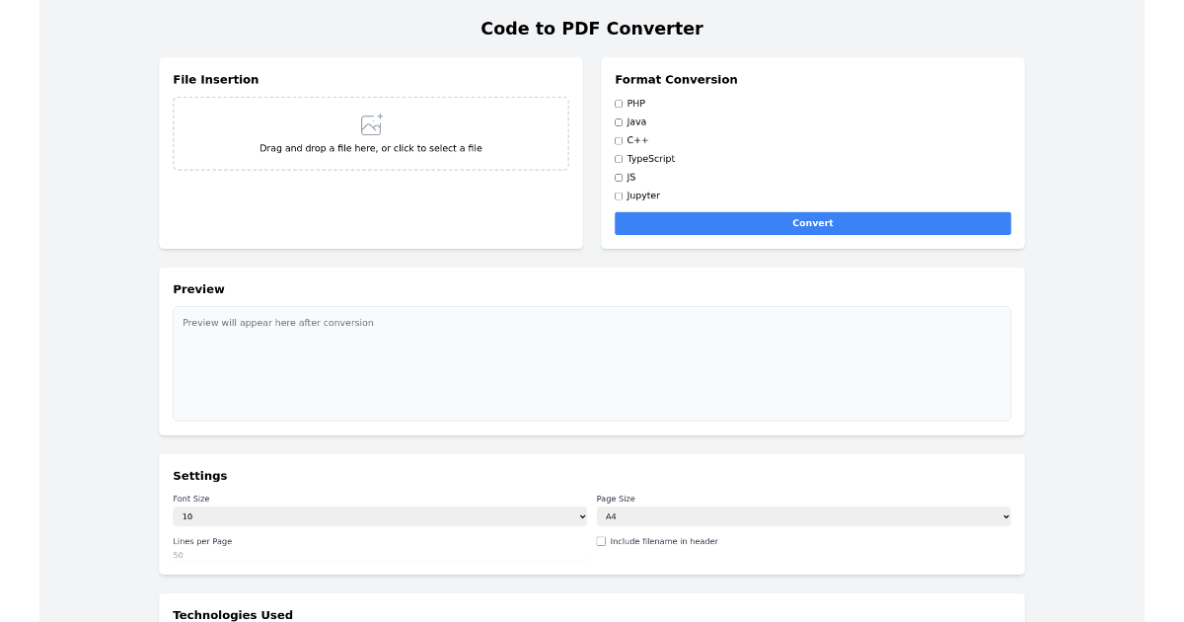1184x622 pixels.
Task: Expand the Font Size selector showing 10
Action: pos(380,515)
